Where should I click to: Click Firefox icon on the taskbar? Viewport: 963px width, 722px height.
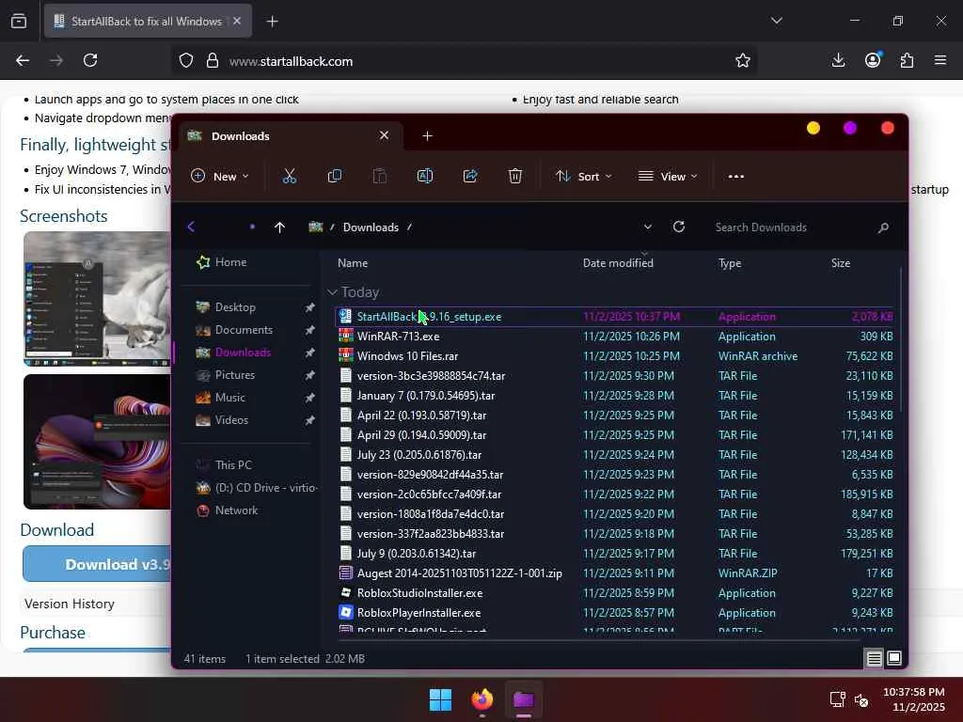click(482, 699)
